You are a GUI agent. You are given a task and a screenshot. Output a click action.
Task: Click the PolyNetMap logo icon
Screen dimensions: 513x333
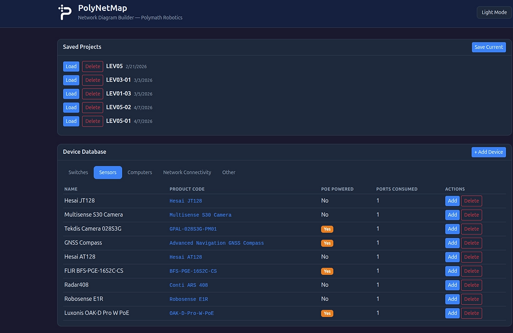click(65, 13)
